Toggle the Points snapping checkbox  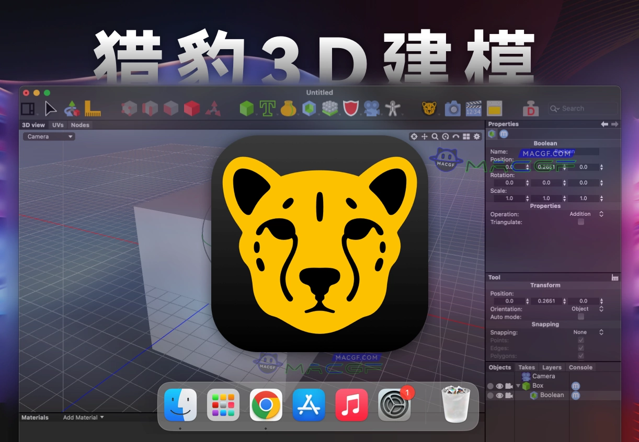pos(580,340)
